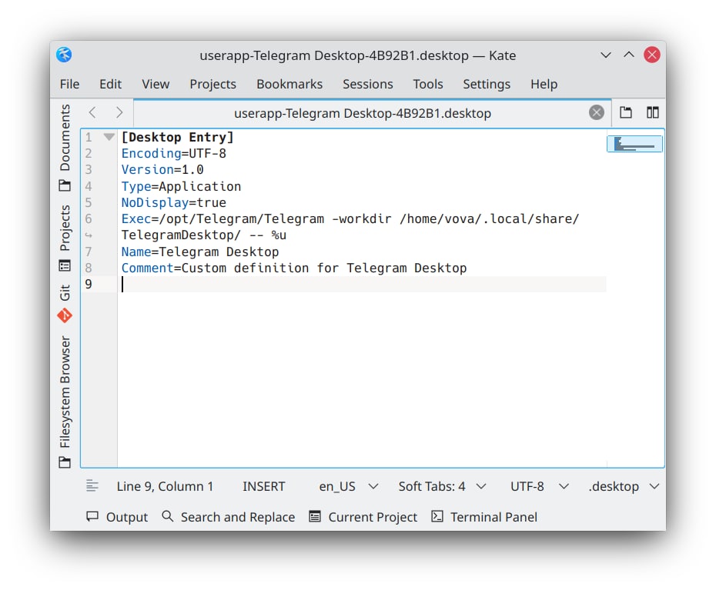
Task: Click Line 9, Column 1 status indicator
Action: (x=165, y=486)
